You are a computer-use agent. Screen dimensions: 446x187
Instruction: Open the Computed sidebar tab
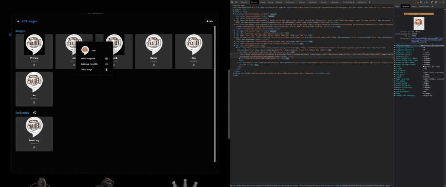pos(405,6)
